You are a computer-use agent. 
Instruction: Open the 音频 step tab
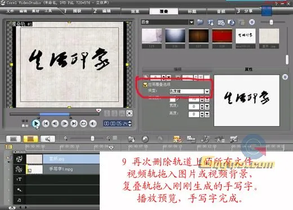click(221, 11)
